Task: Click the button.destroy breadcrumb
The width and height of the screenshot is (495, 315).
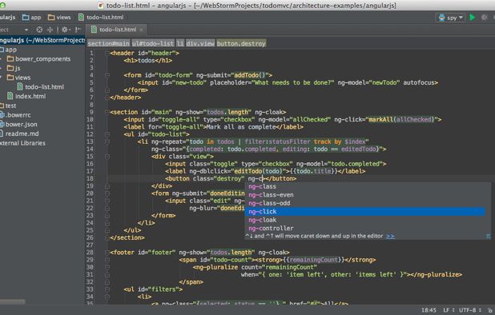Action: 241,43
